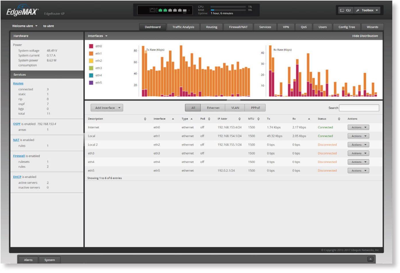Viewport: 400px width, 273px height.
Task: Switch to the Firewall/NAT tab
Action: coord(238,27)
